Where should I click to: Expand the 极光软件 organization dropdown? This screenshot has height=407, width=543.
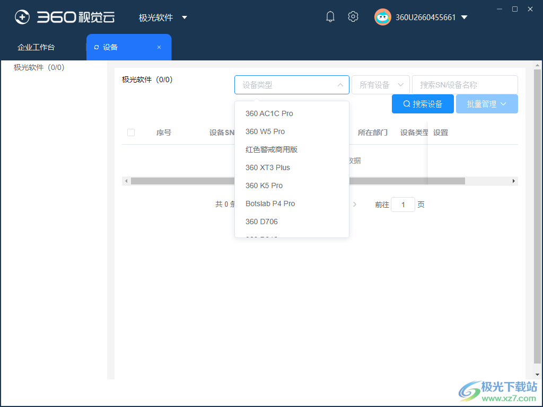(x=184, y=17)
